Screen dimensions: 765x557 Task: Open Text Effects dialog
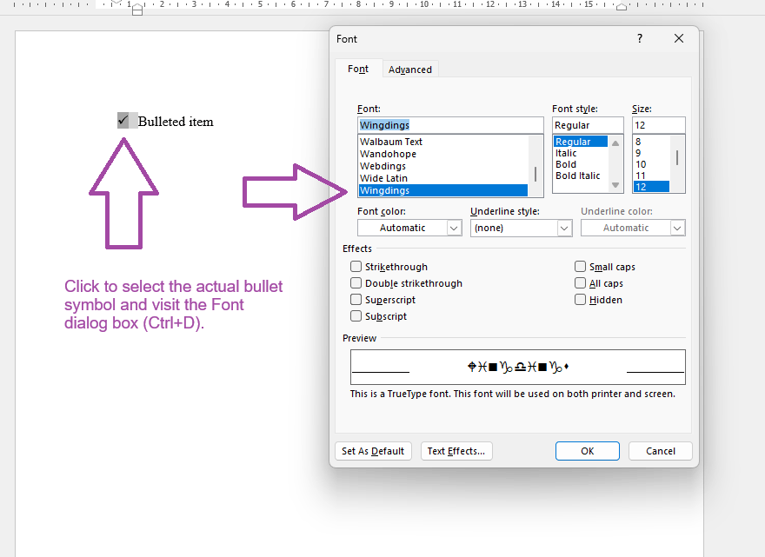[456, 451]
